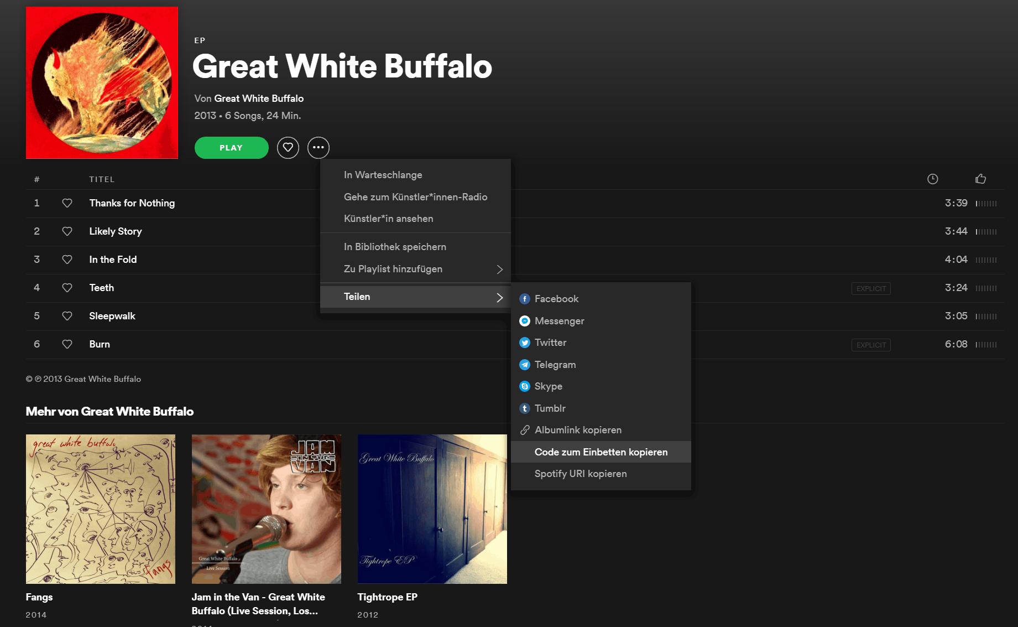
Task: Click the heart icon next to PLAY button
Action: tap(288, 148)
